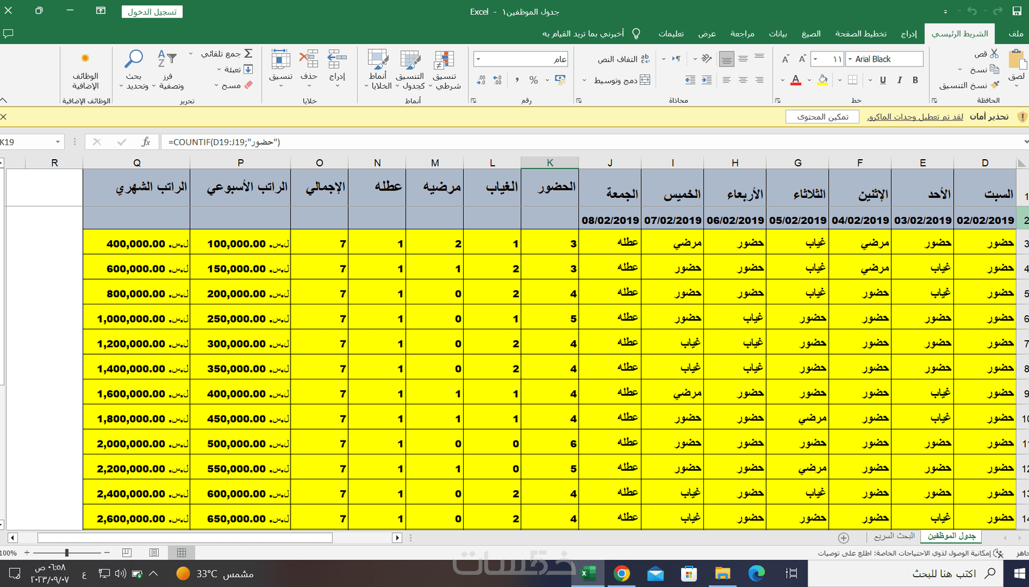Open the Formulas (الصيغ) ribbon tab
This screenshot has width=1029, height=587.
coord(810,34)
